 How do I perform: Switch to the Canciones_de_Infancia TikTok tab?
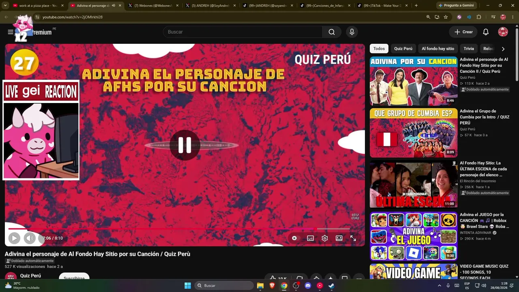(x=326, y=6)
